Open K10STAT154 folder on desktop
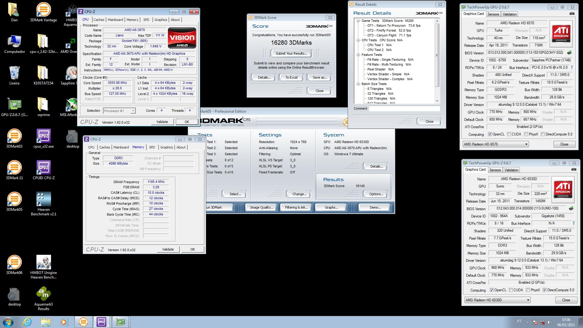The height and width of the screenshot is (328, 583). [43, 75]
